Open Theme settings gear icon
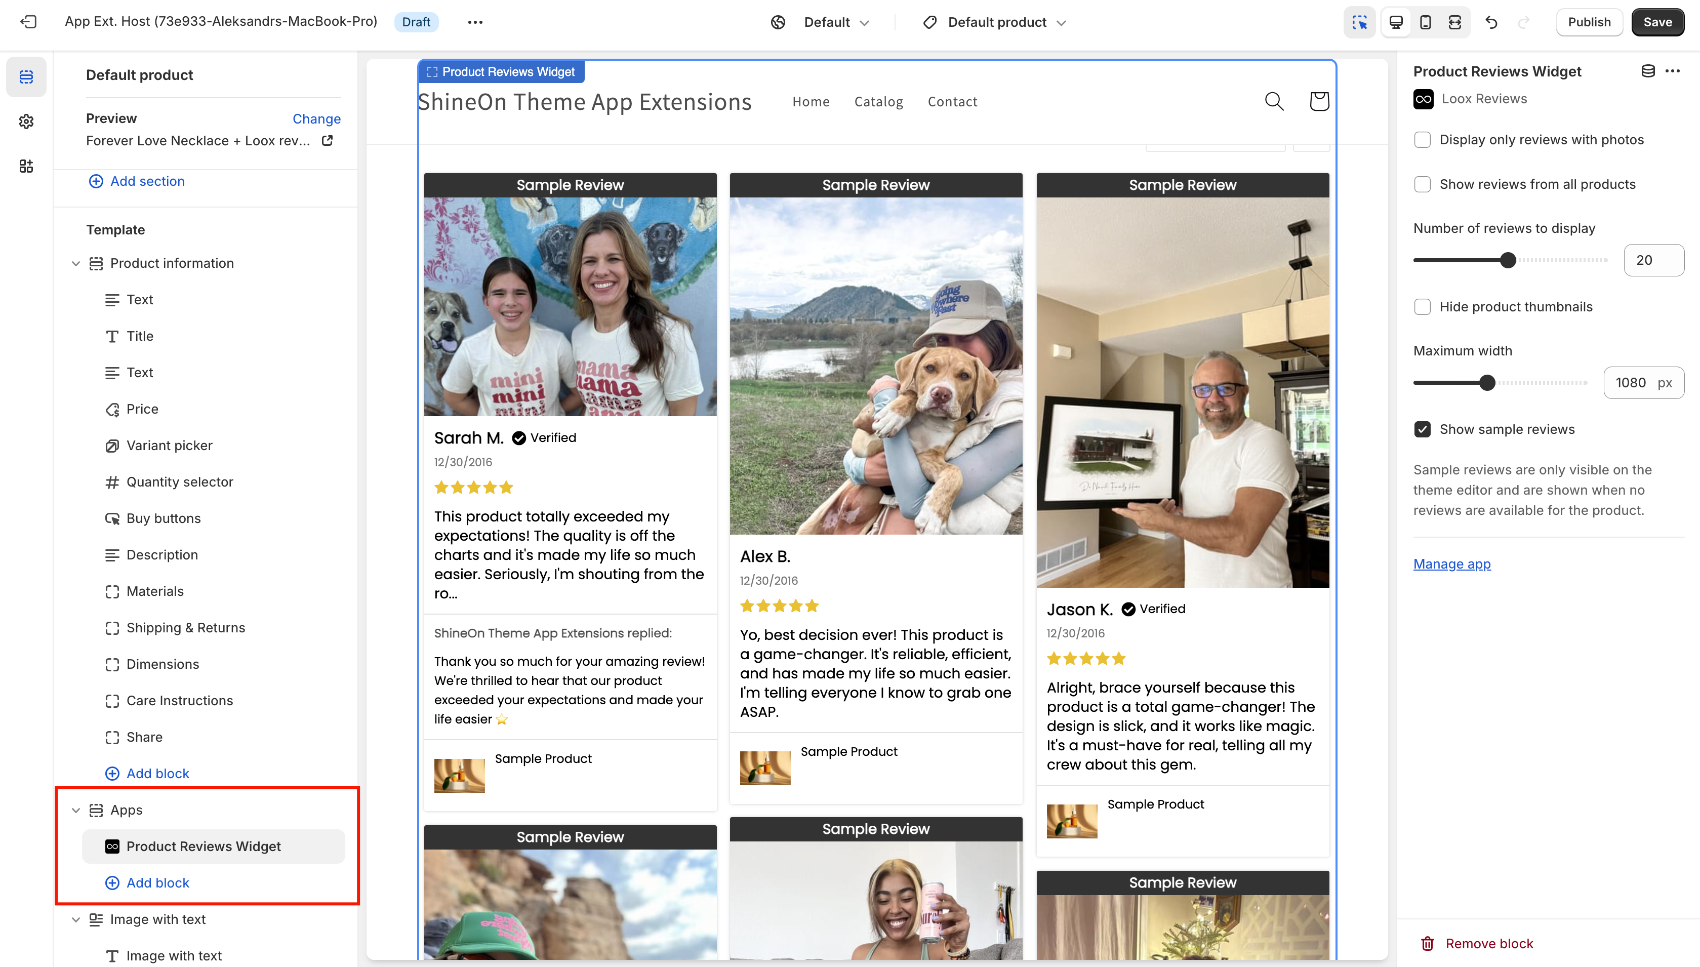Viewport: 1700px width, 967px height. click(26, 122)
